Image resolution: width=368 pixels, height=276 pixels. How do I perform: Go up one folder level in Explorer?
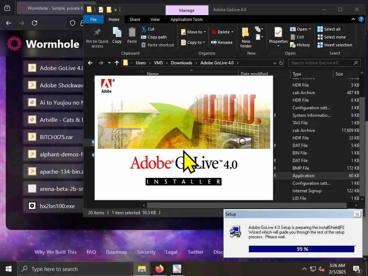pos(117,63)
